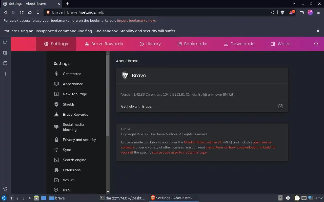324x202 pixels.
Task: Search settings with the magnifier icon
Action: 316,44
